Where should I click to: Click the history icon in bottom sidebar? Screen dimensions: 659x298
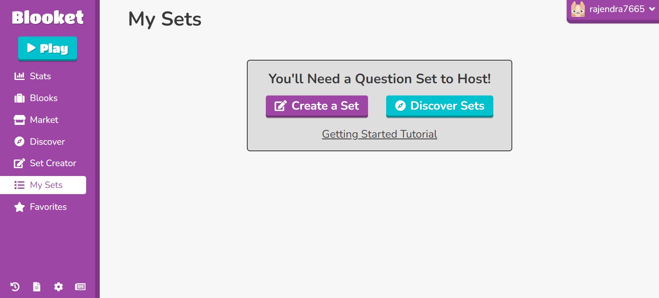[x=15, y=287]
